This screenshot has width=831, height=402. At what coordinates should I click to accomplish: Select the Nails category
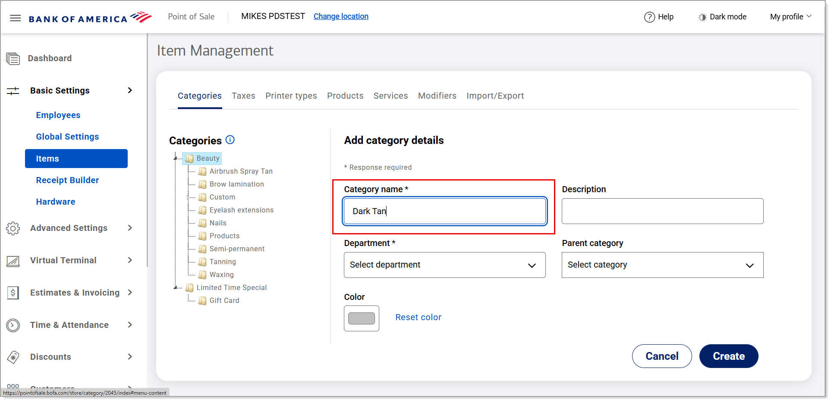click(x=218, y=223)
